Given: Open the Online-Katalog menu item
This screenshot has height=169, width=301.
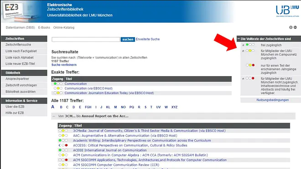Looking at the screenshot, I should [x=64, y=28].
